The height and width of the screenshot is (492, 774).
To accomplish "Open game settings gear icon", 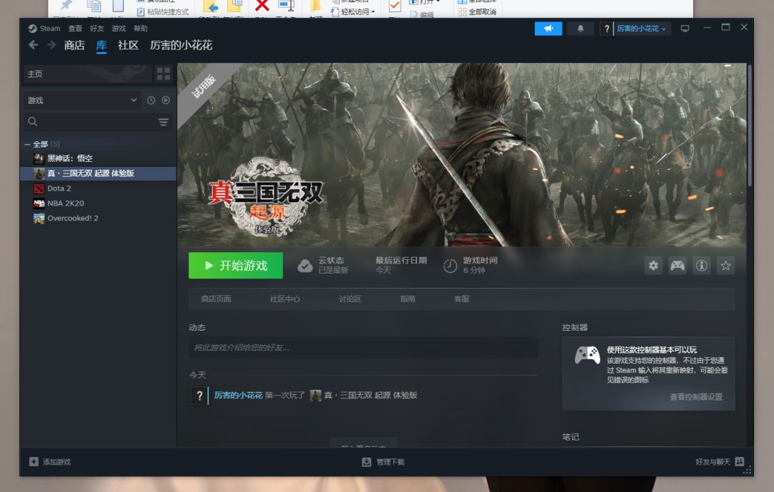I will pyautogui.click(x=653, y=266).
